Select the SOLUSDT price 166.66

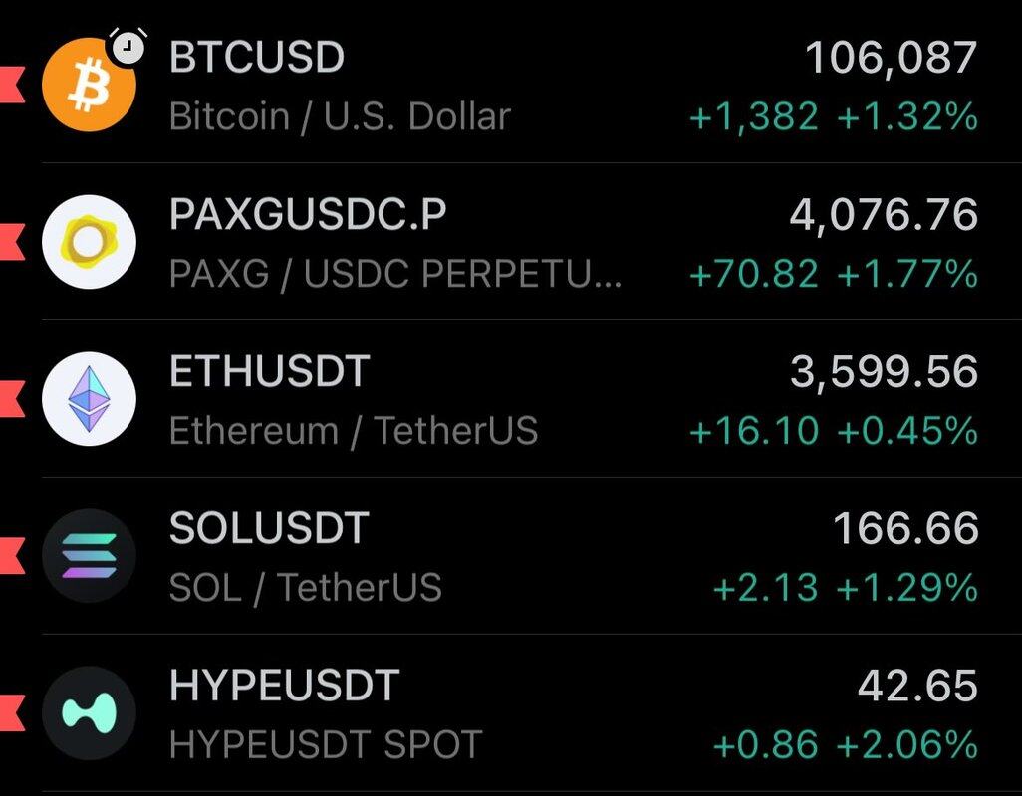(x=904, y=529)
